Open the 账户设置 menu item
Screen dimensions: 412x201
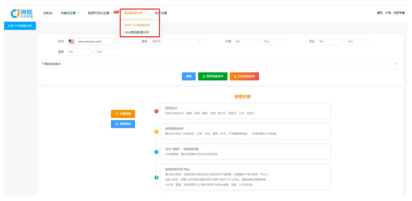(161, 13)
